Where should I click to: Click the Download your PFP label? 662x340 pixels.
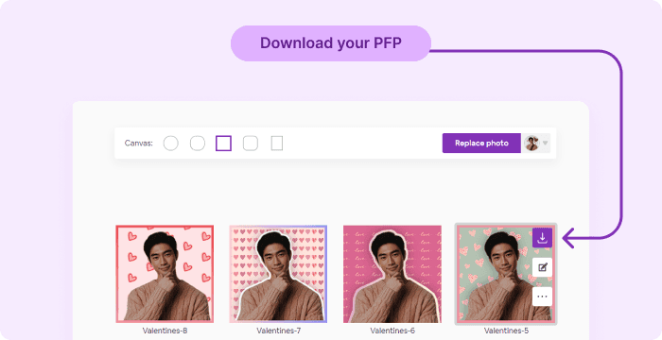click(331, 43)
